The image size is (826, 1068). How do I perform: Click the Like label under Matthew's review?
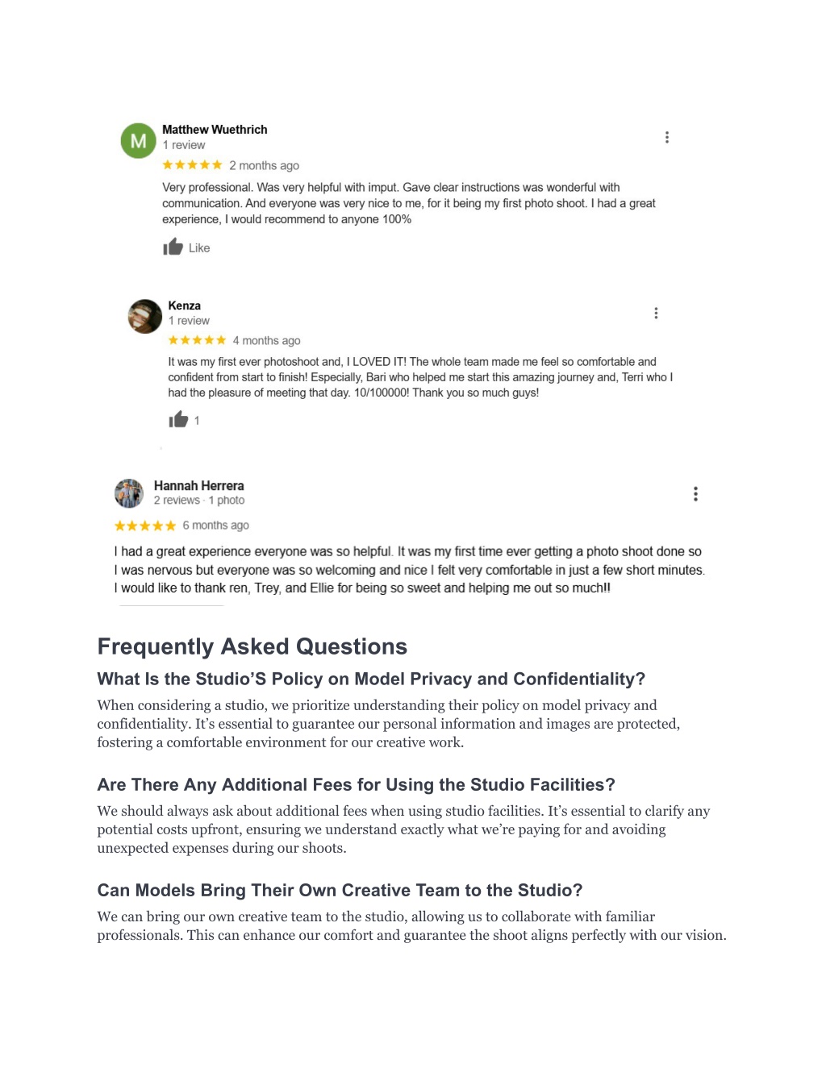pyautogui.click(x=199, y=248)
